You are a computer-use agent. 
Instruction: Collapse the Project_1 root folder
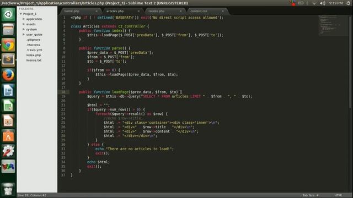(21, 14)
